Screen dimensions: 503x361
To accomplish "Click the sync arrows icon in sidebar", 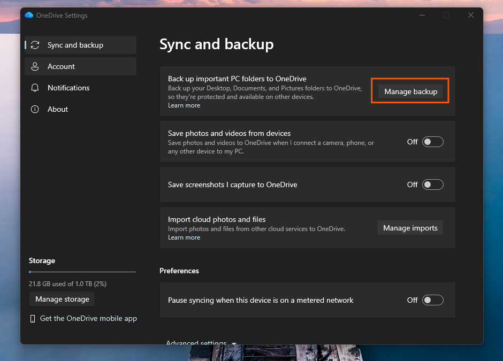I will [x=35, y=45].
